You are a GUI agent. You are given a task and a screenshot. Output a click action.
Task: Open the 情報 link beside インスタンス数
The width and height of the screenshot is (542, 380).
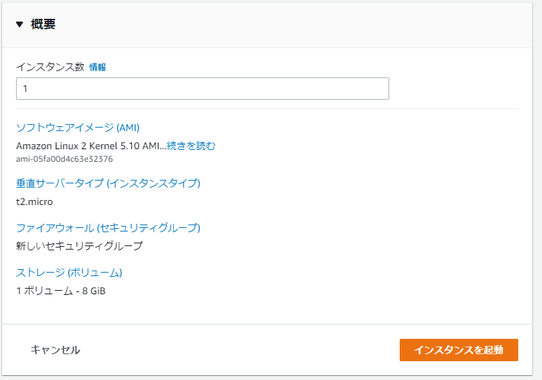(98, 67)
